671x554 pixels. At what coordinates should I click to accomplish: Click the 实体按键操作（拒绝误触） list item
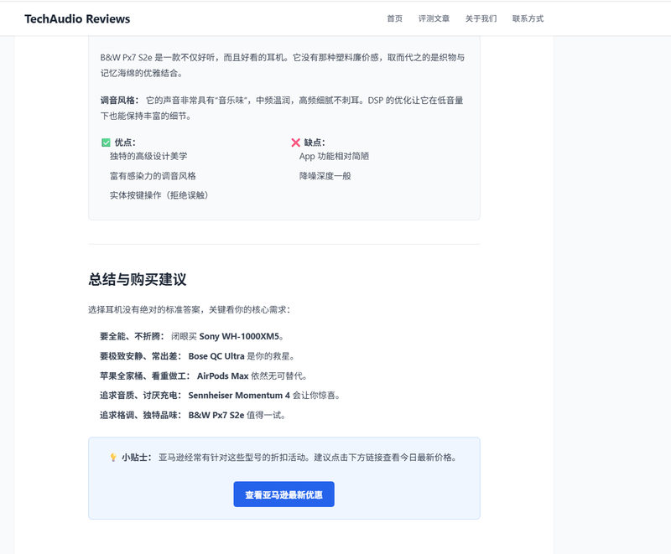159,195
